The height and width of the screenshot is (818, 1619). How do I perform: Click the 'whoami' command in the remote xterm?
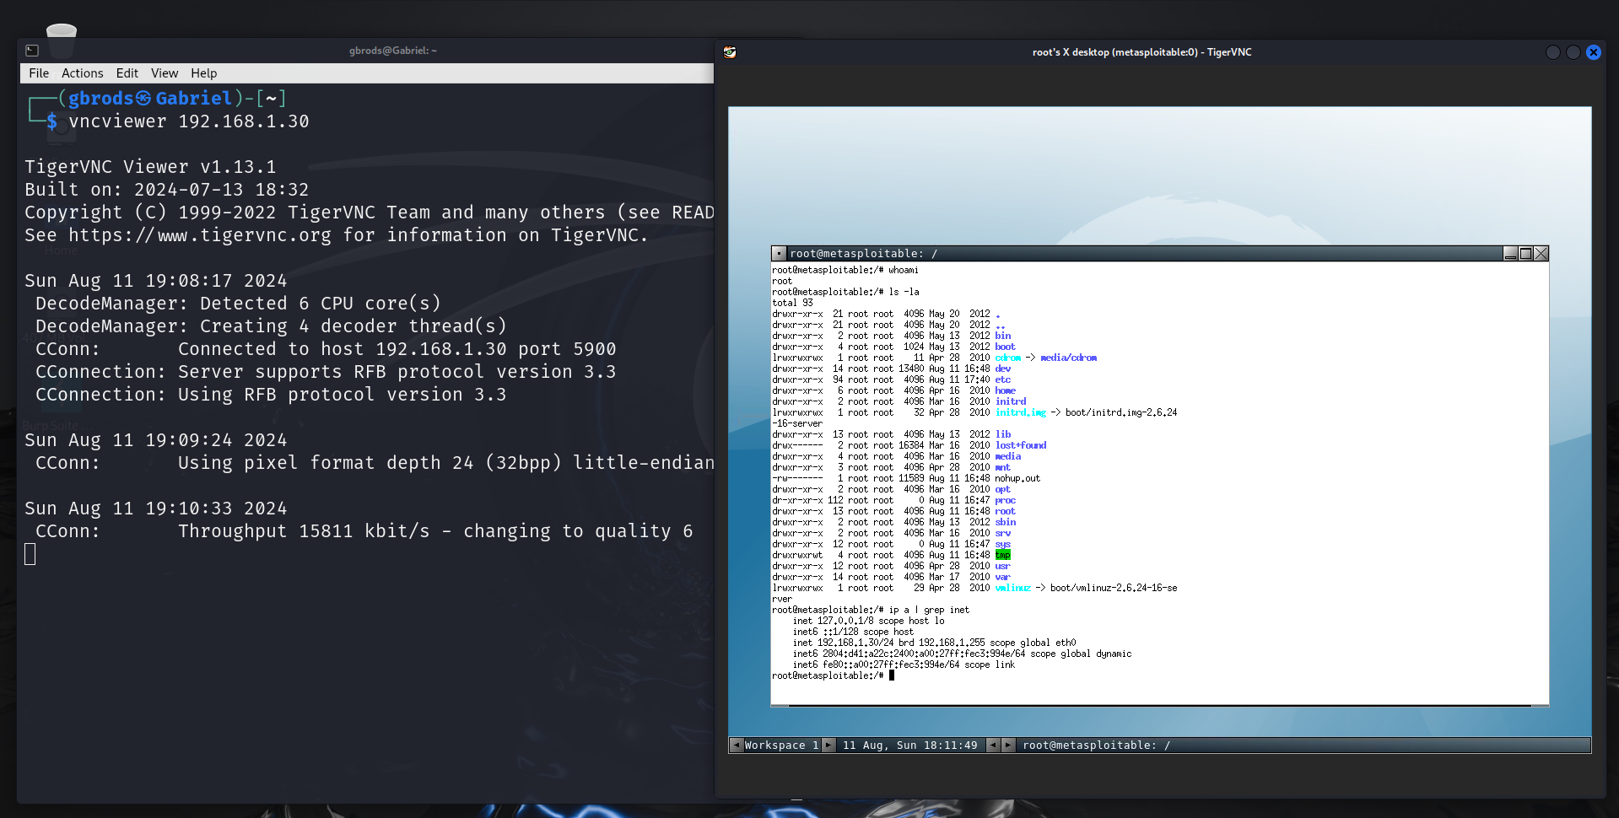click(903, 270)
